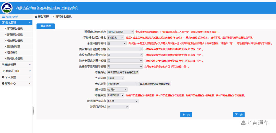Click 报名管理 breadcrumb link

[x=43, y=17]
